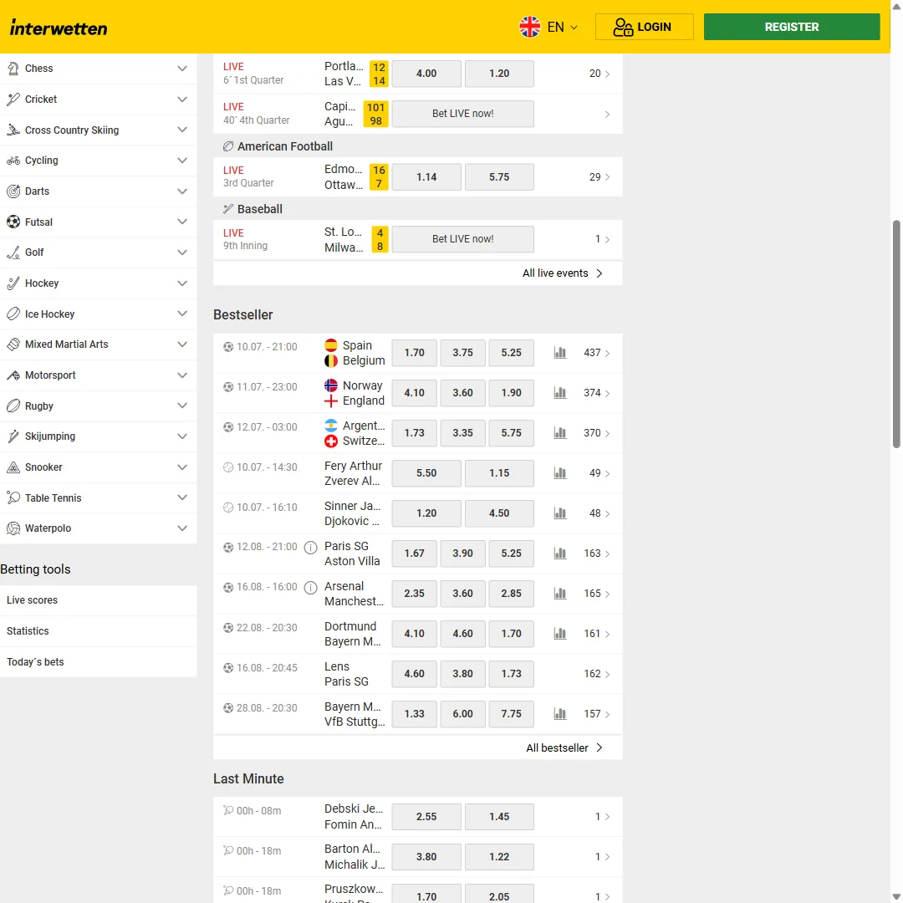Viewport: 903px width, 903px height.
Task: Click the Rugby ball icon
Action: [13, 406]
